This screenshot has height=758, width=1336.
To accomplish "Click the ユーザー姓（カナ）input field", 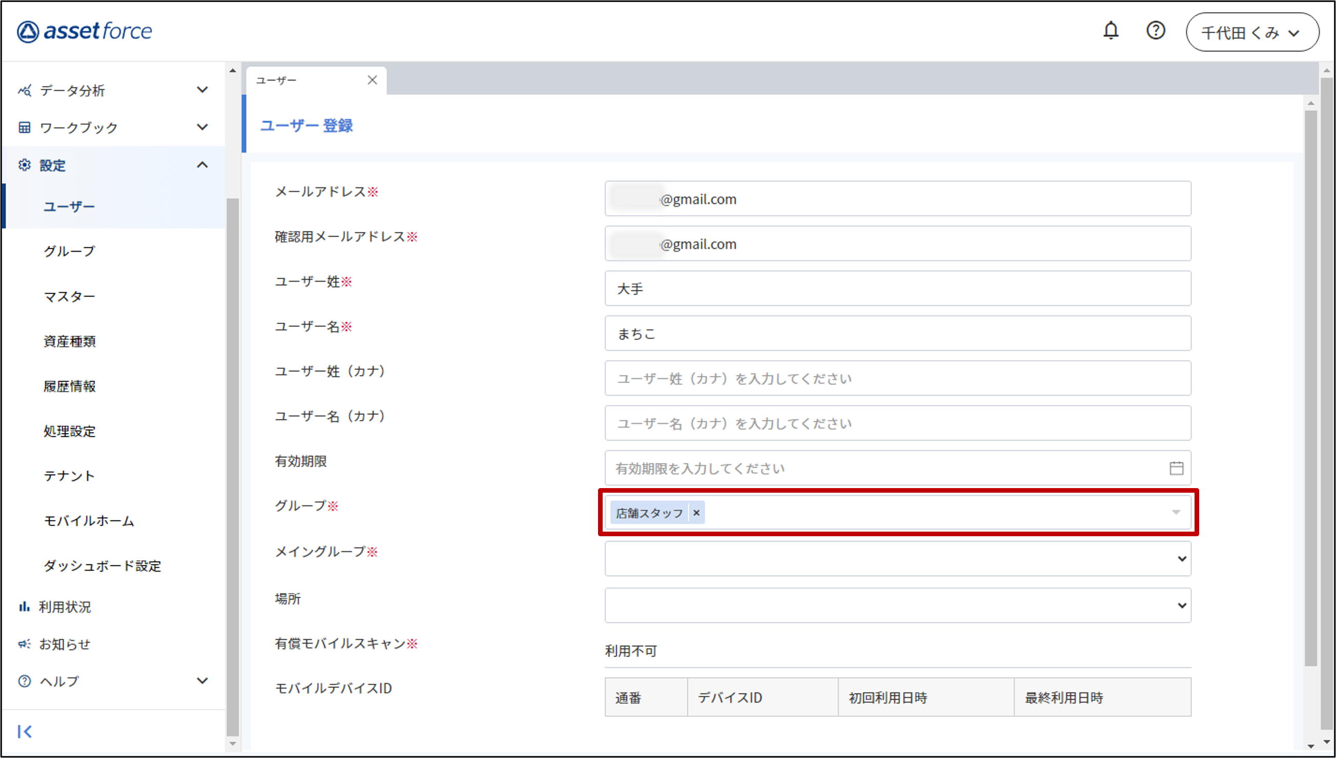I will point(897,378).
